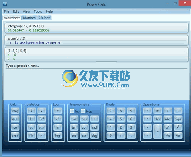Screen dimensions: 191x157
Task: Click the nth root of x button
Action: (x=178, y=136)
